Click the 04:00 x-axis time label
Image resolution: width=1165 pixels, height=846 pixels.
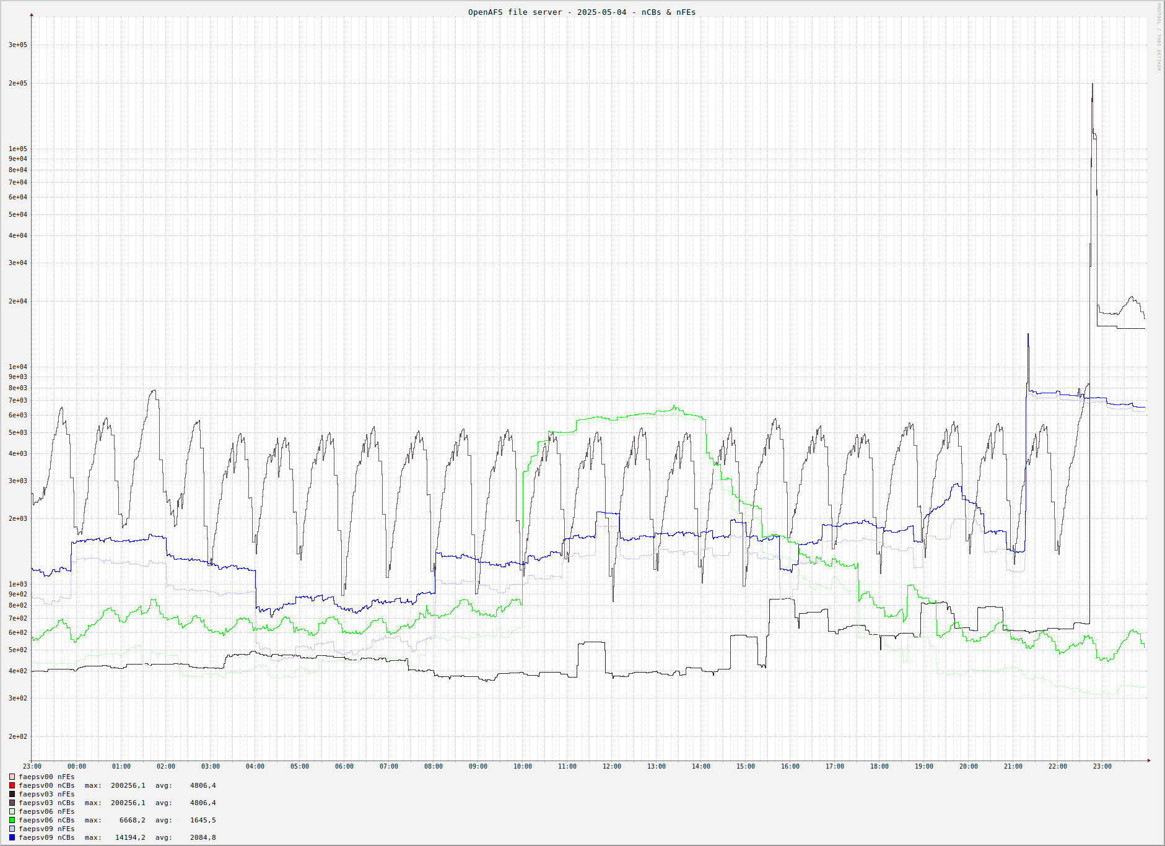255,766
